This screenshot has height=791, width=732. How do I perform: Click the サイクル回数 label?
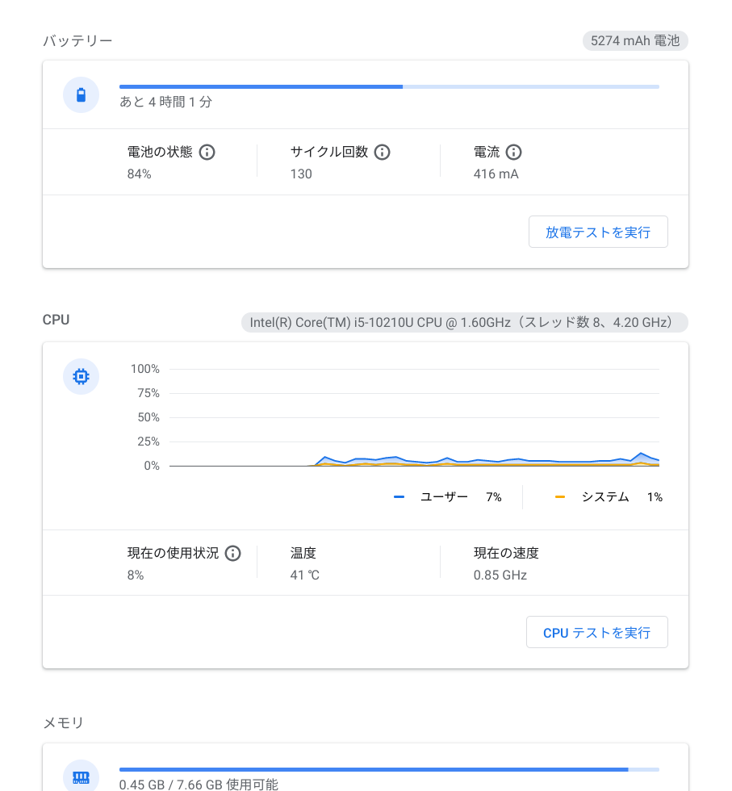329,152
